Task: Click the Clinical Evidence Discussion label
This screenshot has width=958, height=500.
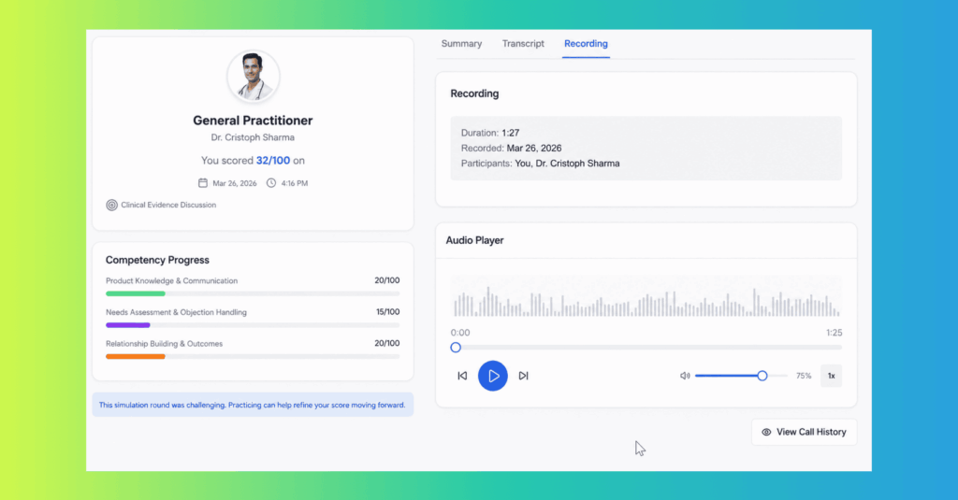Action: (168, 205)
